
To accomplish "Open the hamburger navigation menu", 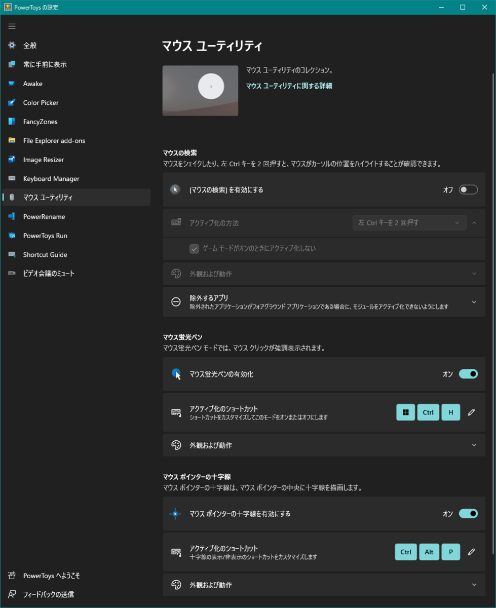I will point(12,26).
